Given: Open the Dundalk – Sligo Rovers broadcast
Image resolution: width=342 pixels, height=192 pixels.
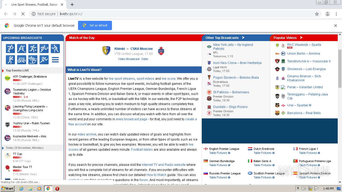Looking at the screenshot, I should 230,107.
